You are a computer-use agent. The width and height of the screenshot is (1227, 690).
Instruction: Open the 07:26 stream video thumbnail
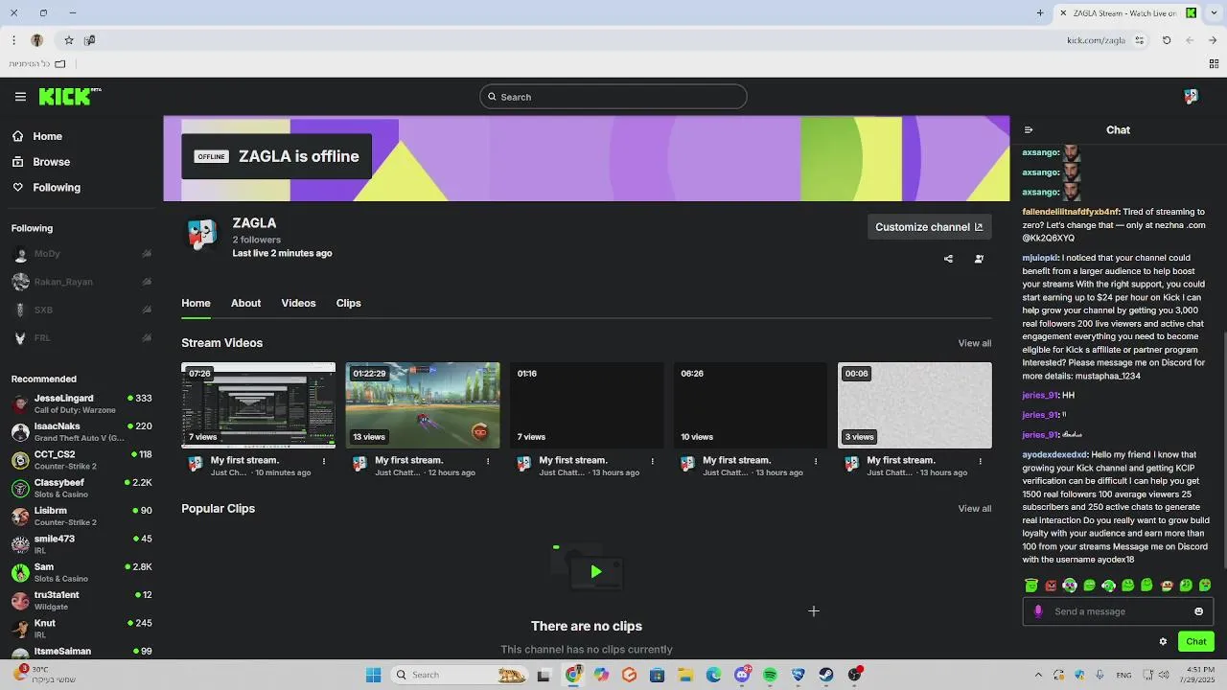258,405
